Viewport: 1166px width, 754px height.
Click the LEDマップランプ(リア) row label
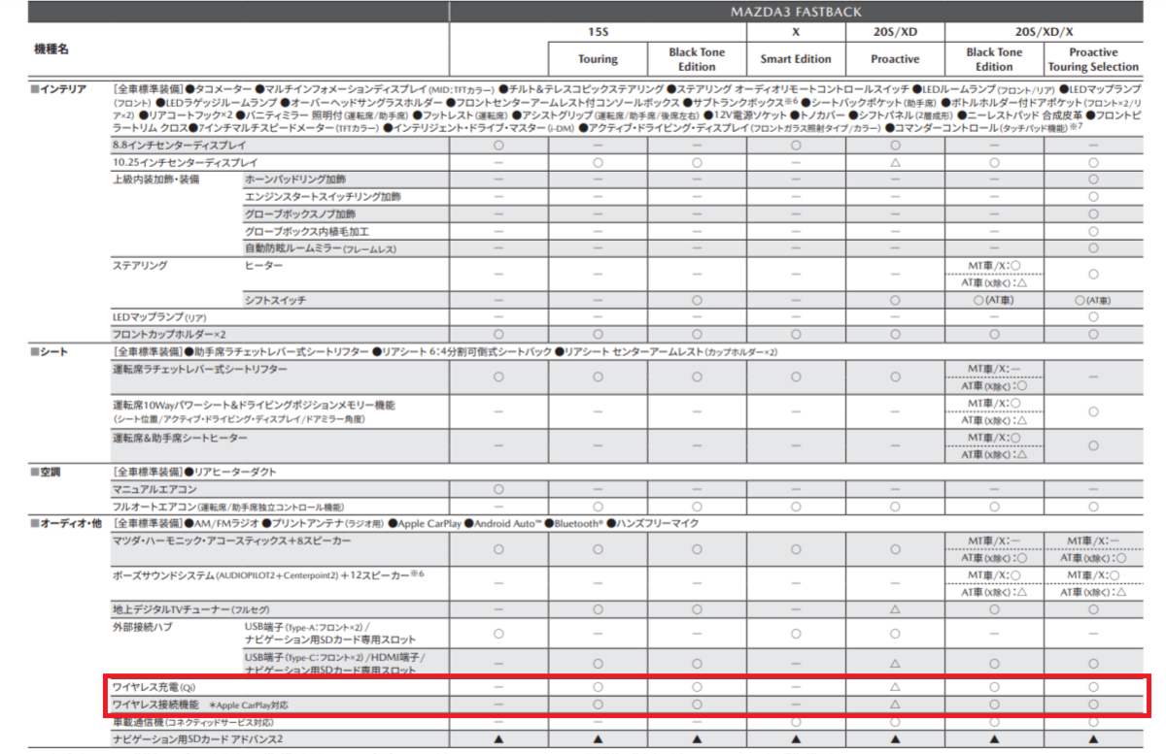coord(158,318)
